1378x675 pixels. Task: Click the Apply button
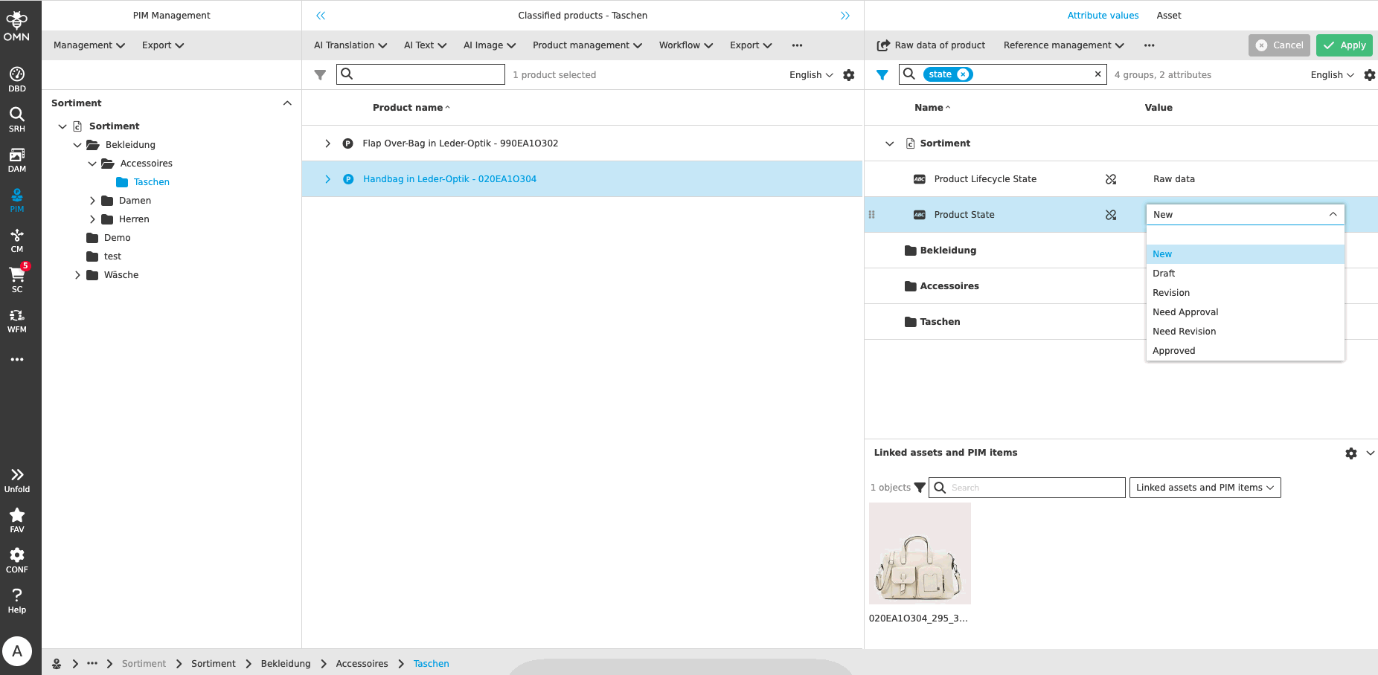(x=1344, y=45)
